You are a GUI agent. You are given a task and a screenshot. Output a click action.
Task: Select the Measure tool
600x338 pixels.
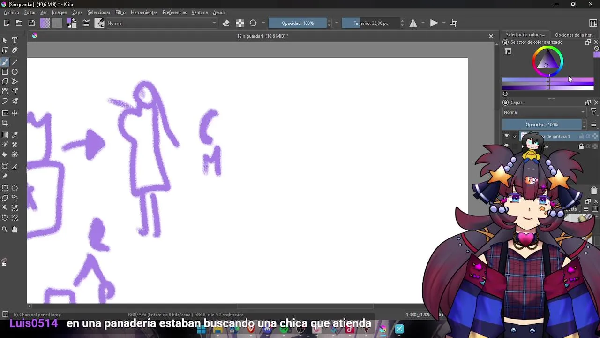[15, 167]
